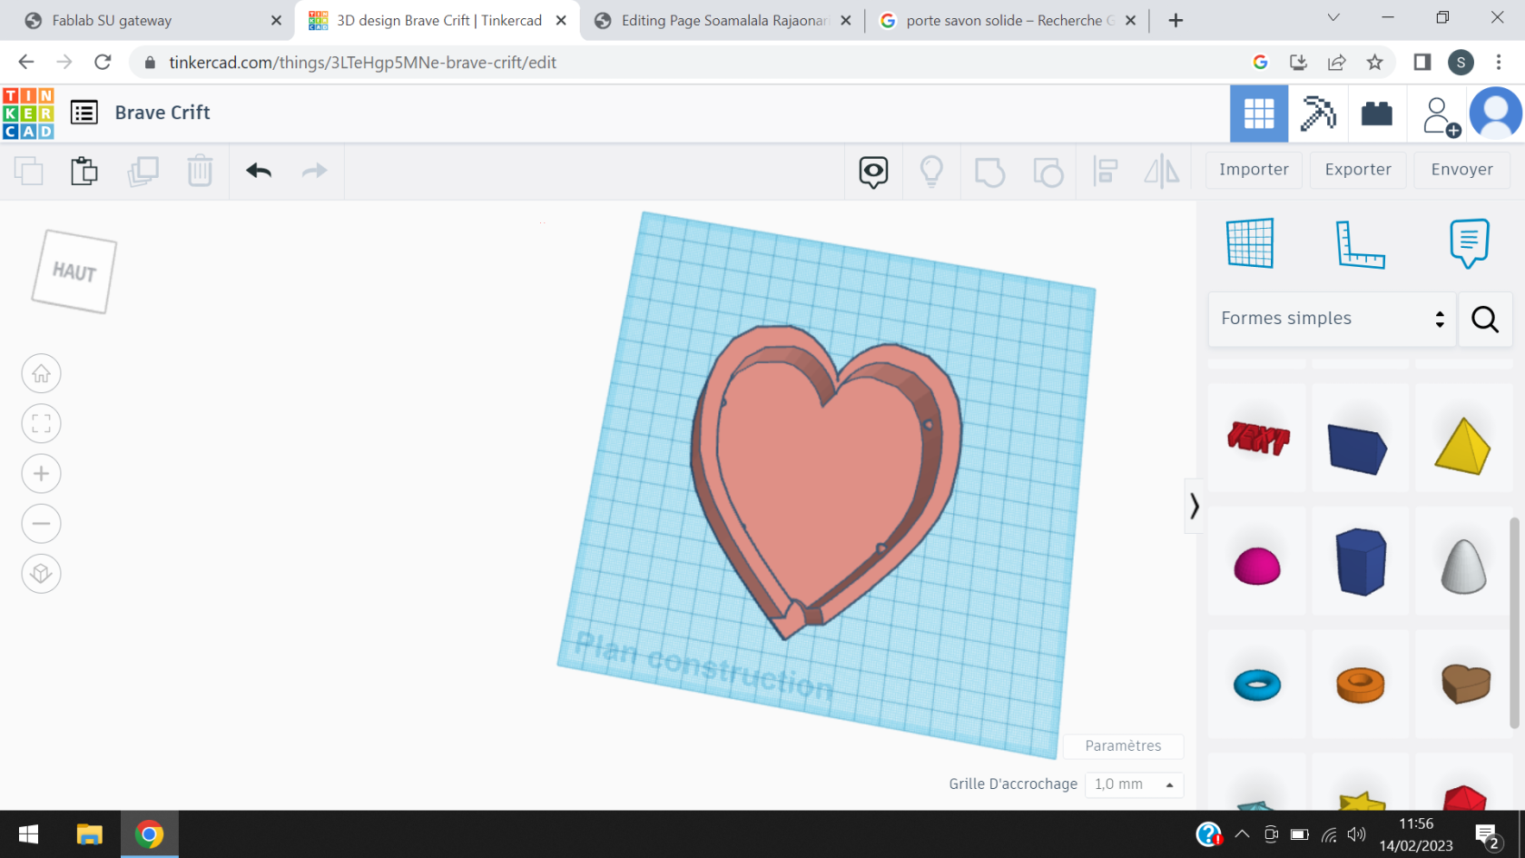Click the Mirror tool icon

pyautogui.click(x=1162, y=171)
